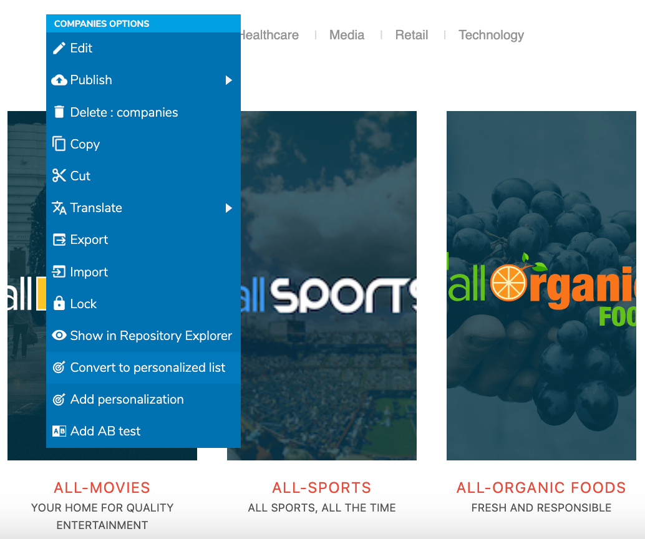
Task: Choose the Import menu option
Action: point(89,272)
